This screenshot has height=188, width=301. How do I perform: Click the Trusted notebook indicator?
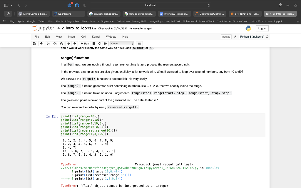point(226,37)
